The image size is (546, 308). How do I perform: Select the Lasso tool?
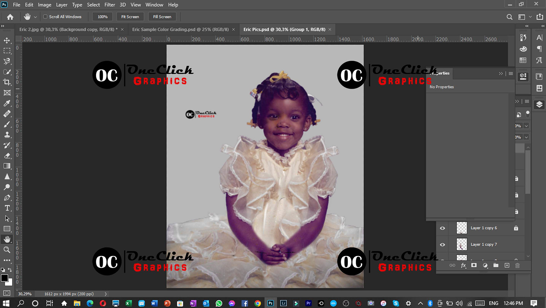point(7,61)
